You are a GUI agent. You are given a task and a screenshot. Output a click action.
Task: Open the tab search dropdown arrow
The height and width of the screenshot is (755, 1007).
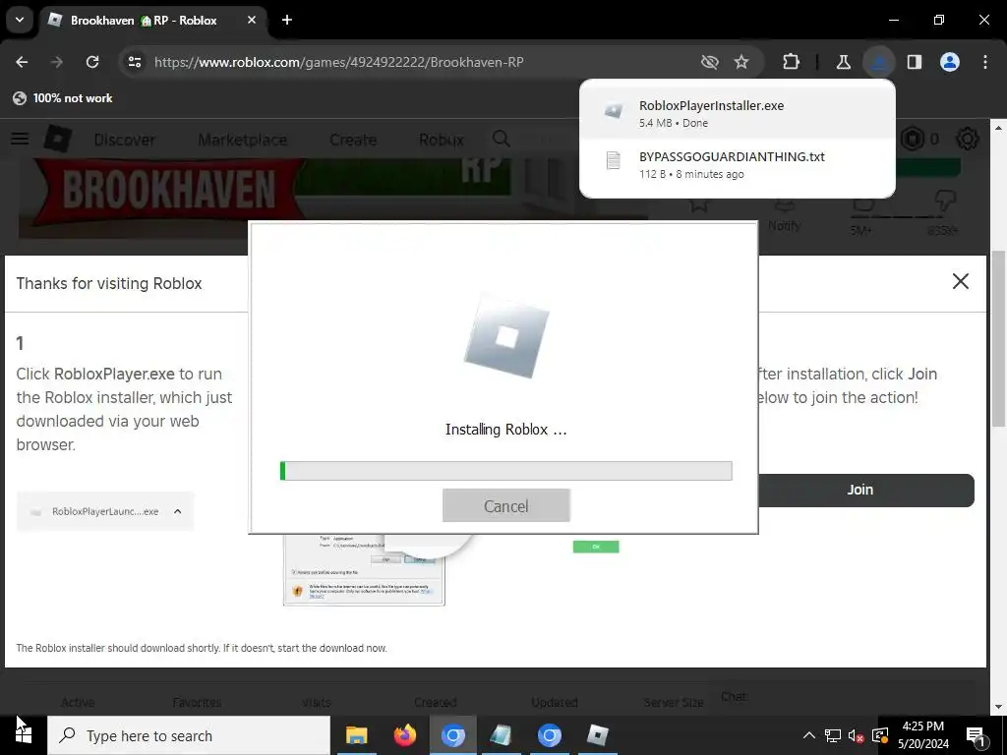(x=20, y=20)
